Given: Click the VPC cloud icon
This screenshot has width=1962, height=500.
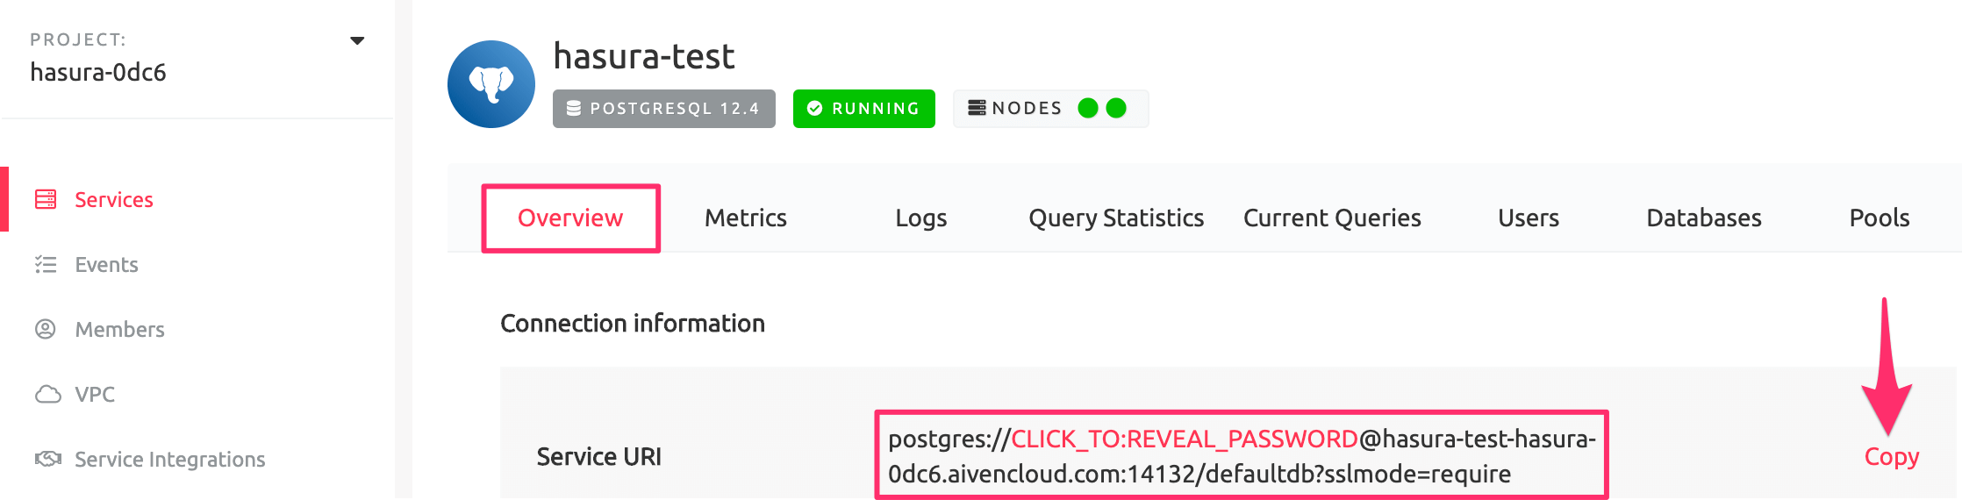Looking at the screenshot, I should tap(47, 395).
